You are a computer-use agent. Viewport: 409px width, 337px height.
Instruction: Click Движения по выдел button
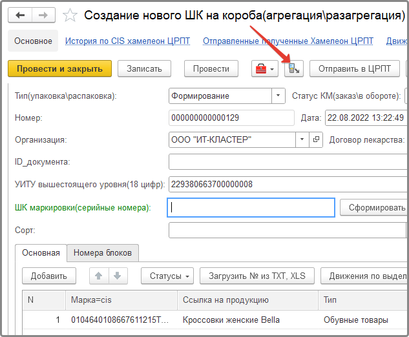pos(364,276)
